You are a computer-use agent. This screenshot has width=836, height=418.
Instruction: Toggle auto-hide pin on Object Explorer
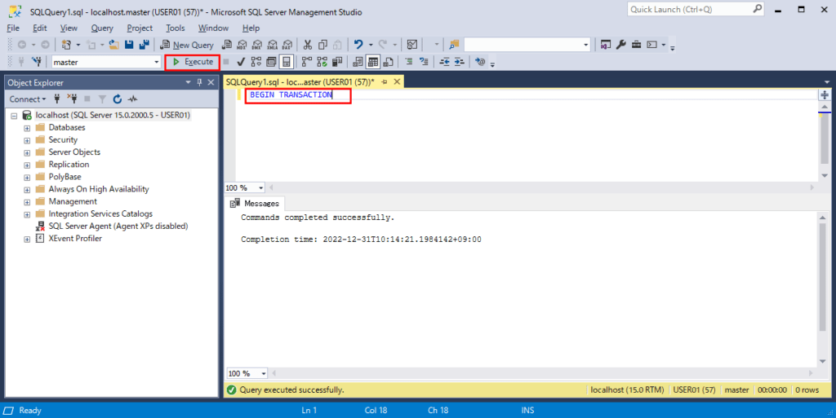click(x=199, y=82)
